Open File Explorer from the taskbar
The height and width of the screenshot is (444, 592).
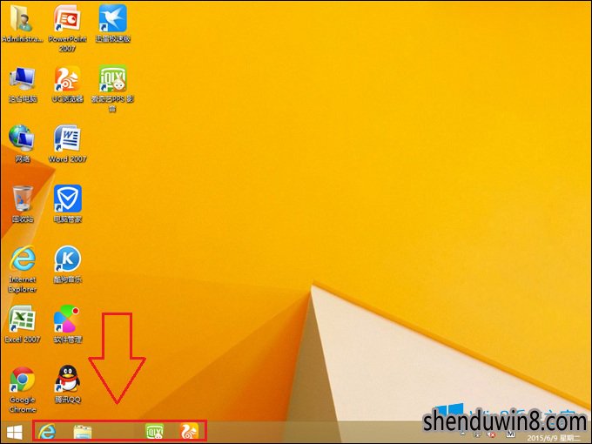point(83,432)
